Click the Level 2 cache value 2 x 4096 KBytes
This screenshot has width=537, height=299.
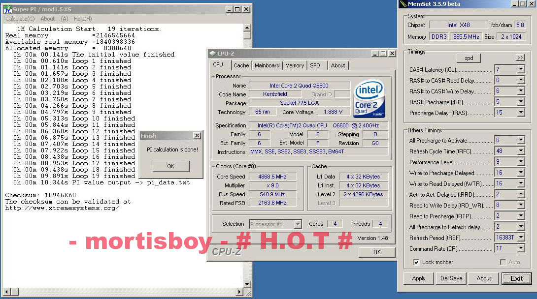tap(364, 194)
